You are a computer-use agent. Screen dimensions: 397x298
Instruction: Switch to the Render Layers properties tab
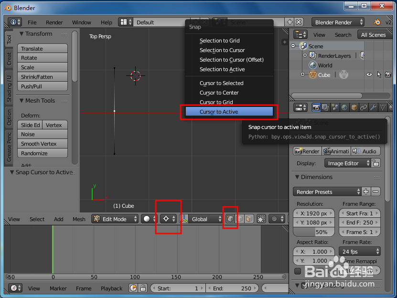click(x=325, y=107)
